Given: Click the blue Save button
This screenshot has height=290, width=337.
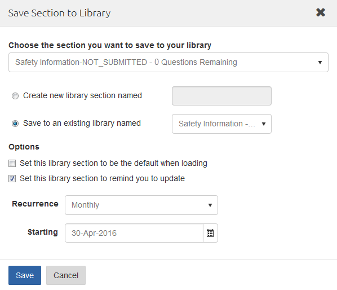Looking at the screenshot, I should click(25, 275).
